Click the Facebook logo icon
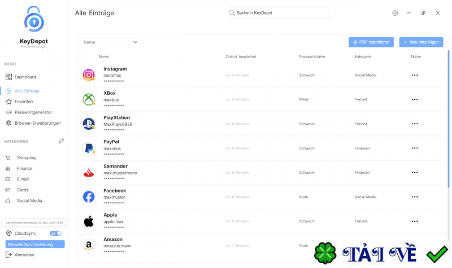The image size is (452, 268). click(x=89, y=197)
